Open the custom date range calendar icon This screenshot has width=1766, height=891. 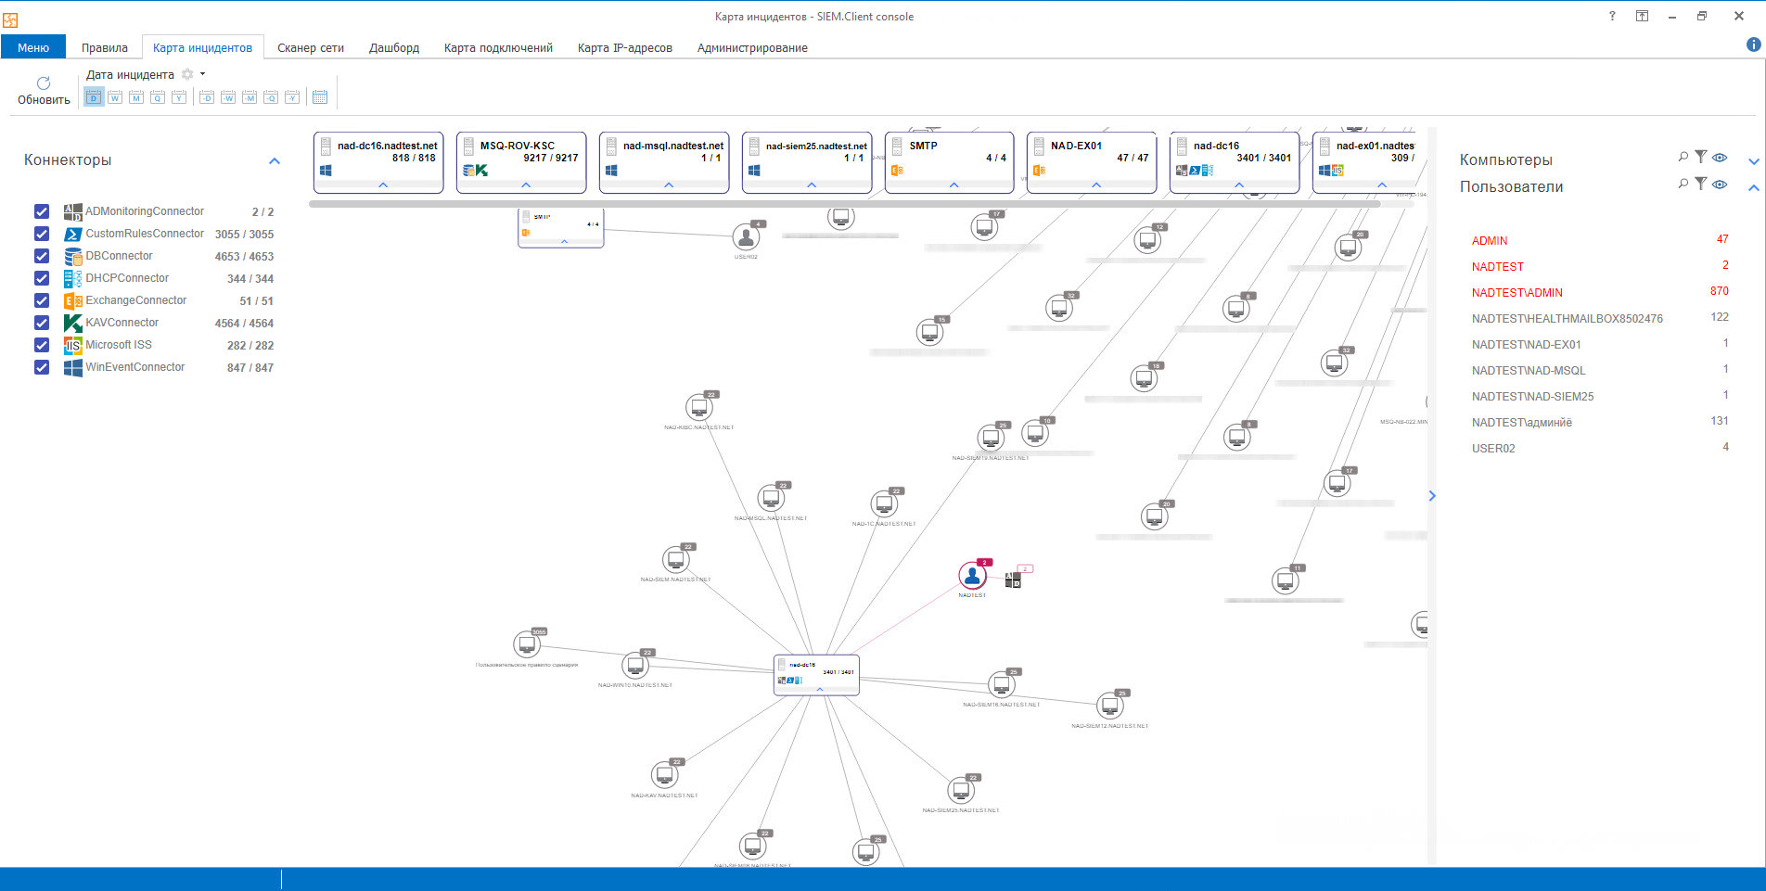pyautogui.click(x=320, y=97)
